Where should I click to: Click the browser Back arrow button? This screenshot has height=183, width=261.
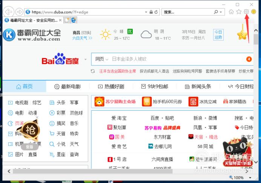[x=9, y=12]
